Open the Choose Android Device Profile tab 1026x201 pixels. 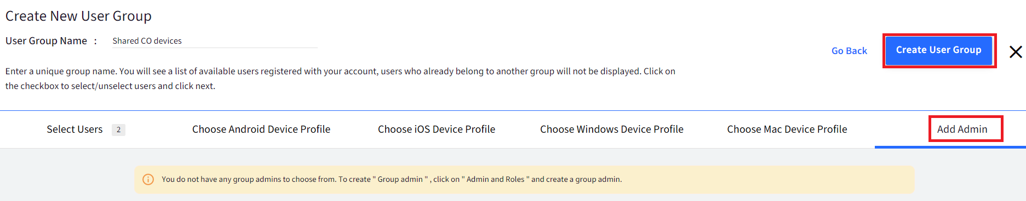tap(261, 129)
